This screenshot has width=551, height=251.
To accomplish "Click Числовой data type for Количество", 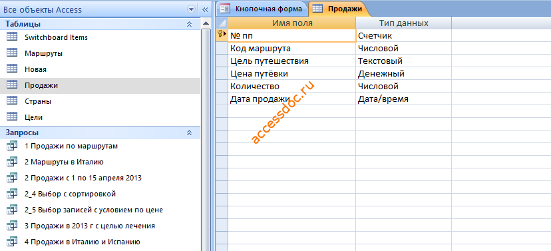I will pyautogui.click(x=403, y=86).
